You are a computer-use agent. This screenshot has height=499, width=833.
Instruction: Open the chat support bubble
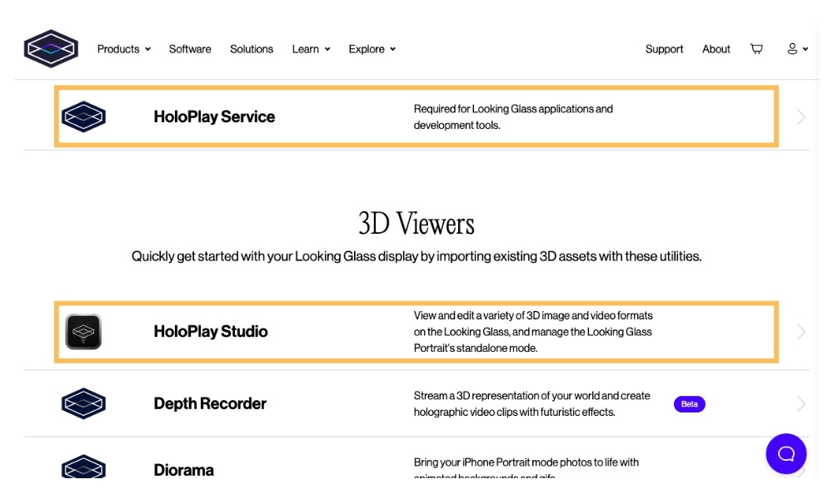click(786, 454)
